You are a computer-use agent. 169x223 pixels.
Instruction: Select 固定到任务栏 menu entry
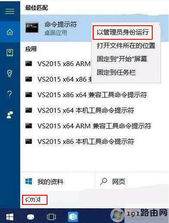[x=116, y=72]
